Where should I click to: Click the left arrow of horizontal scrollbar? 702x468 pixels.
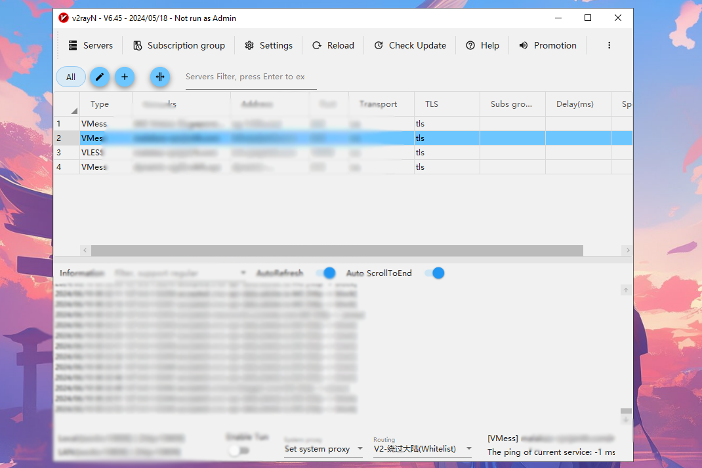(85, 250)
